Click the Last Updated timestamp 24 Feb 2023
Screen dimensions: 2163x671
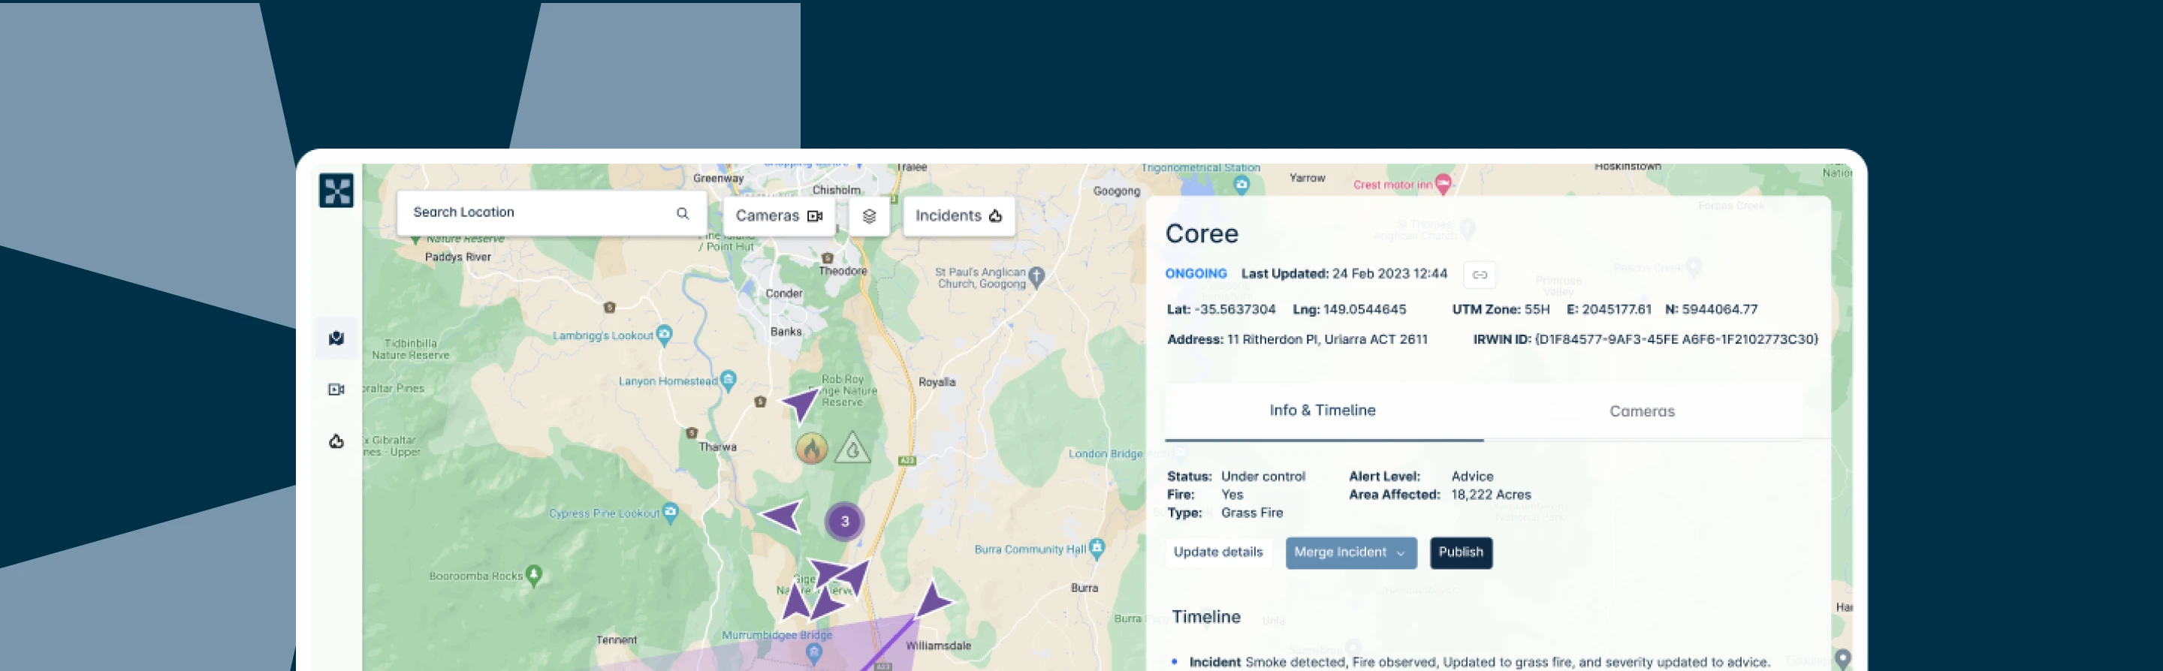[1389, 273]
